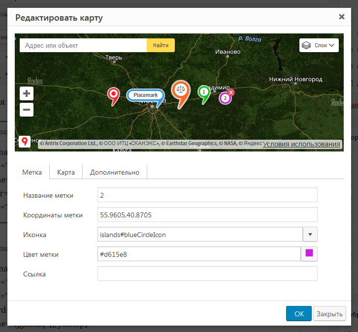Click the Найти search button
358x332 pixels.
coord(161,45)
